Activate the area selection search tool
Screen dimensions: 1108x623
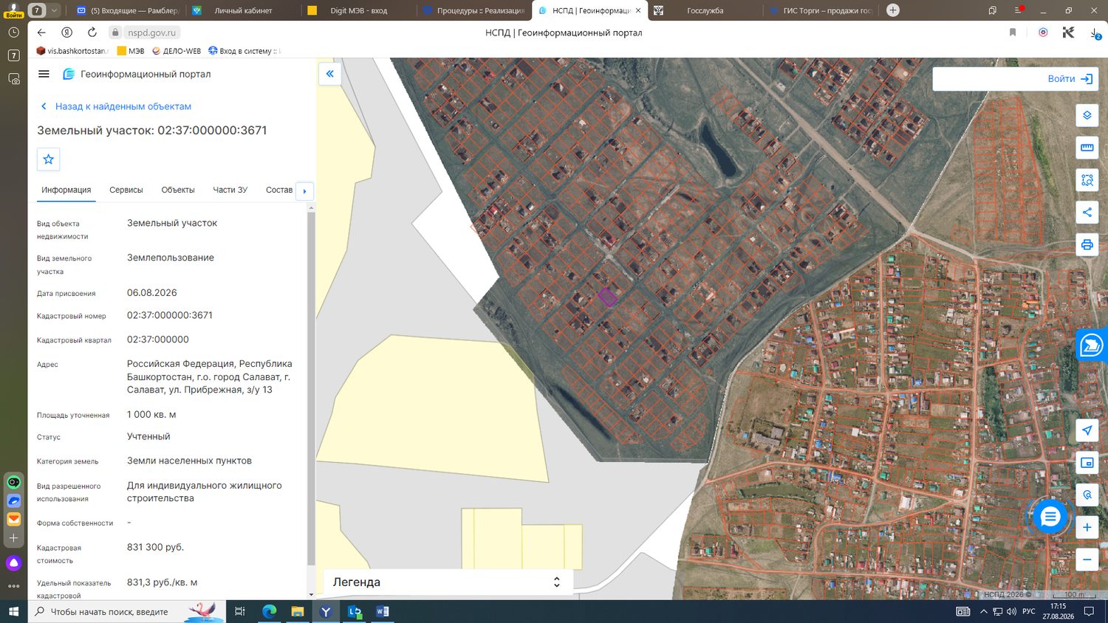click(1087, 180)
